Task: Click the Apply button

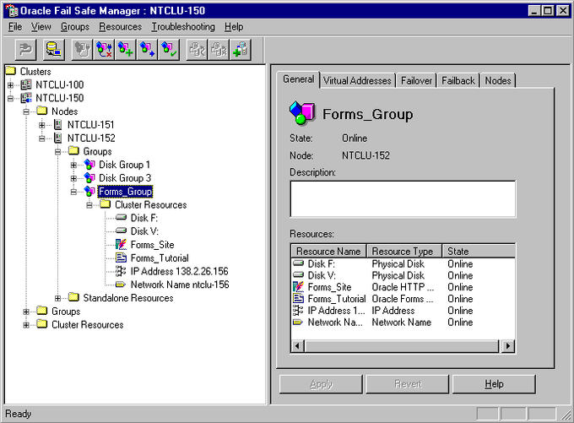Action: (x=321, y=384)
